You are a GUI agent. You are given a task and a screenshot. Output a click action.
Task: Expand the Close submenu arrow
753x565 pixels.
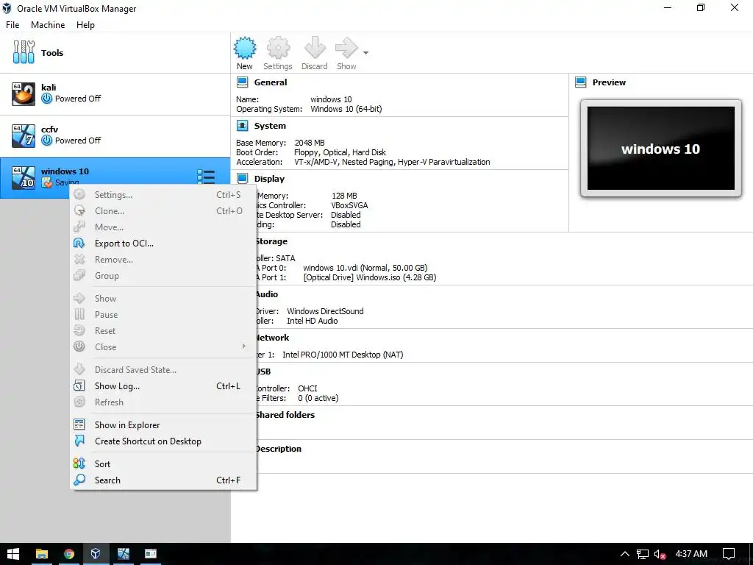pos(244,347)
